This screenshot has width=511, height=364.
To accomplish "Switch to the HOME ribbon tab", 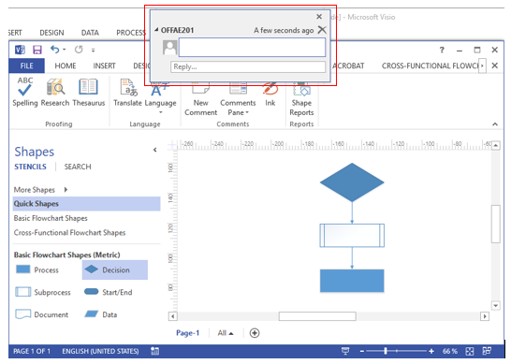I will coord(66,66).
